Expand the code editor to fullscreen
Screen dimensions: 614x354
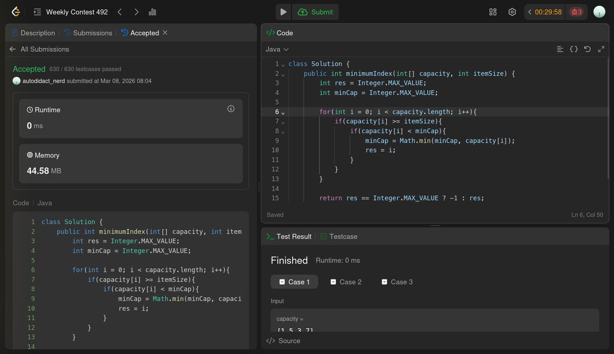click(x=601, y=49)
